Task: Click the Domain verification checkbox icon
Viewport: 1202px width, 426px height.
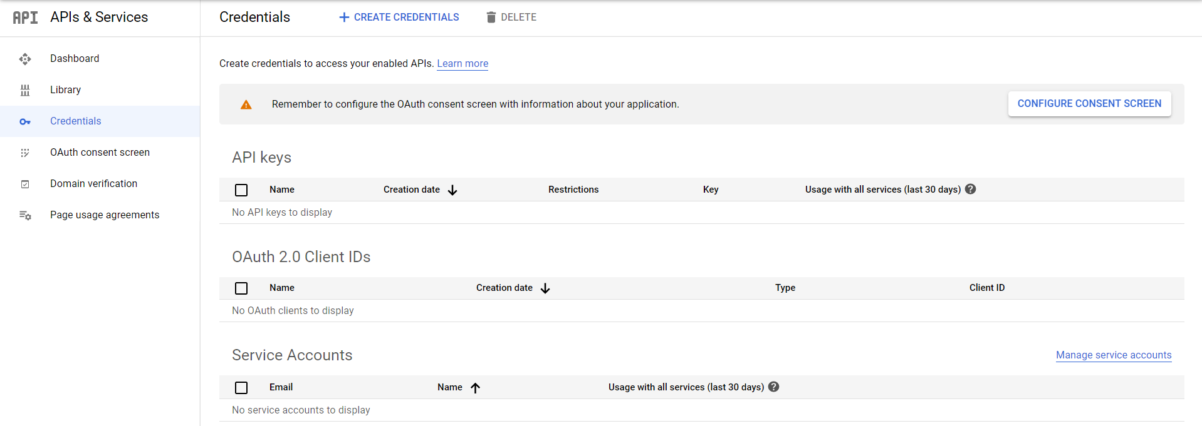Action: (25, 184)
